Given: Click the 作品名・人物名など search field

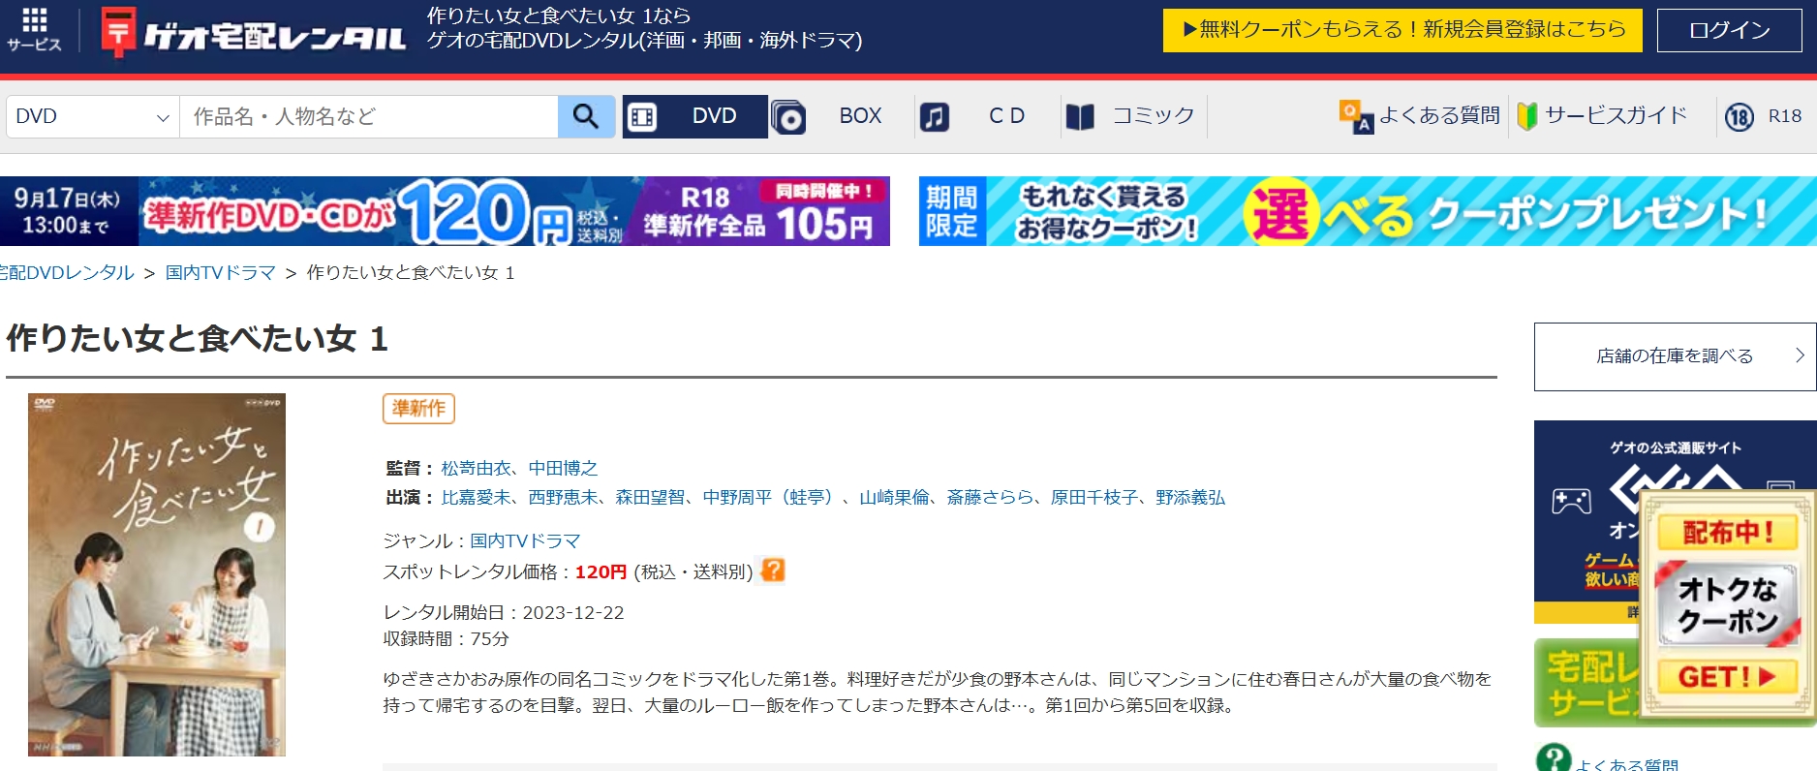Looking at the screenshot, I should click(369, 116).
